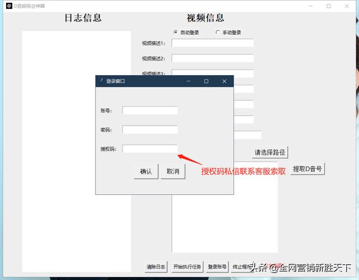Click the 请选择路径 button
The image size is (359, 280).
(270, 152)
